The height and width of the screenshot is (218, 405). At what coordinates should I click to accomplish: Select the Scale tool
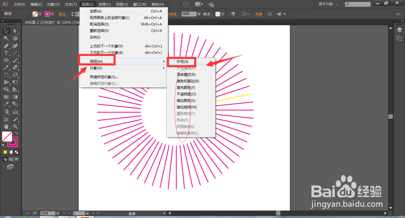coord(15,75)
